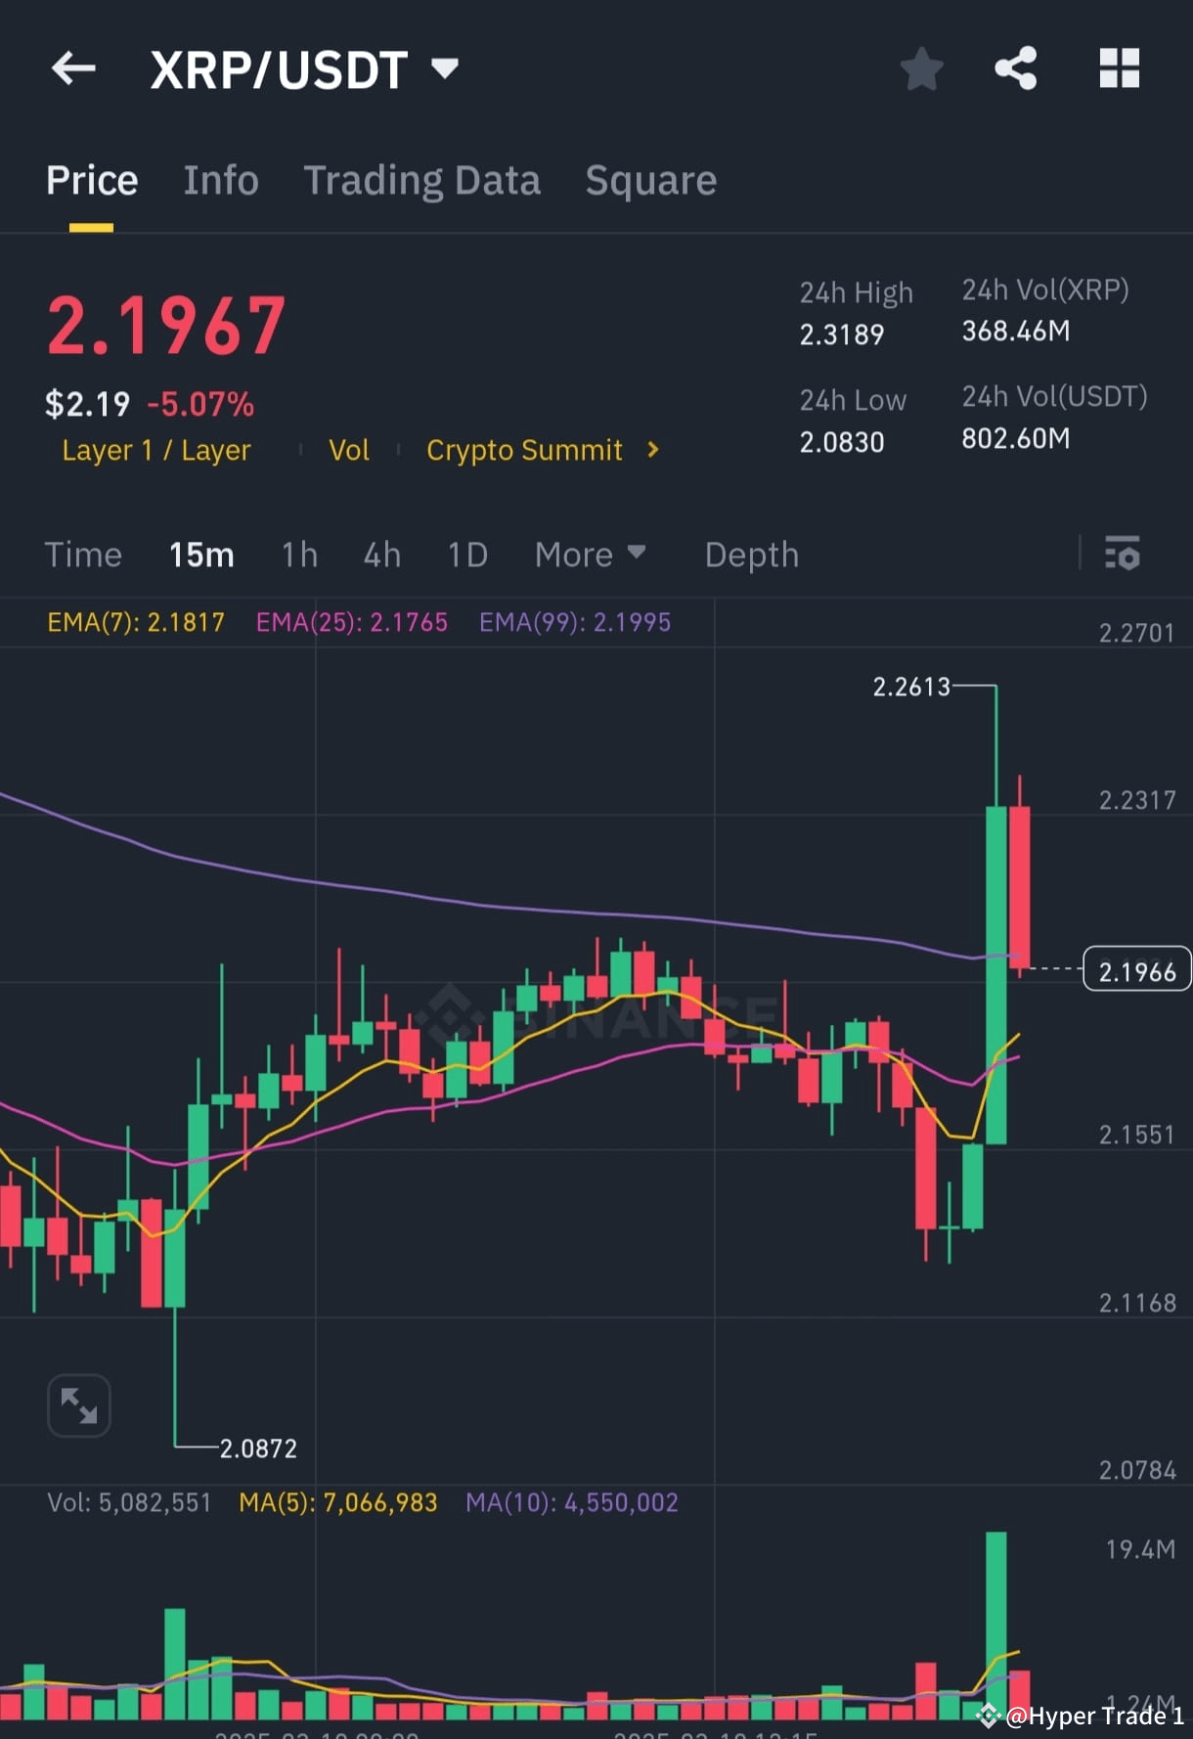Tap the current price marker 2.1966
This screenshot has height=1739, width=1193.
[1136, 970]
